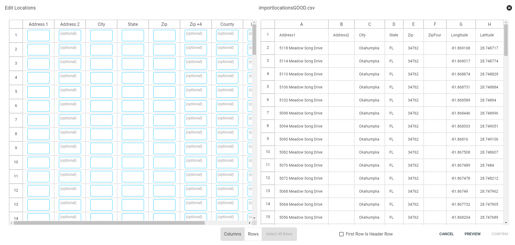Click City input in row 12
This screenshot has width=515, height=245.
point(101,191)
